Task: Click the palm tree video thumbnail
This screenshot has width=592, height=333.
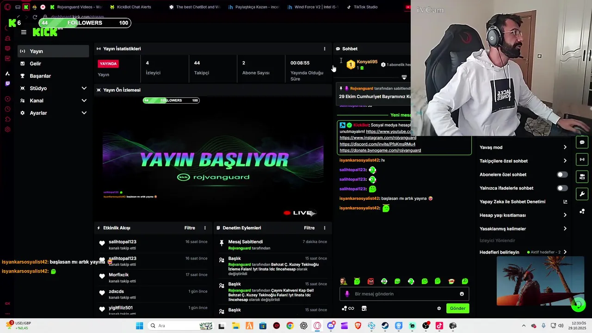Action: [x=540, y=281]
